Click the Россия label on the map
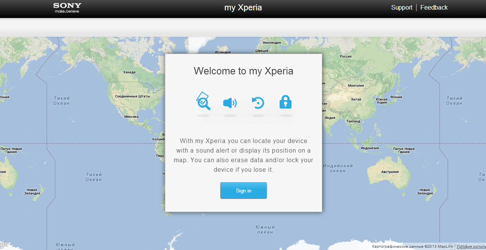 pyautogui.click(x=346, y=56)
